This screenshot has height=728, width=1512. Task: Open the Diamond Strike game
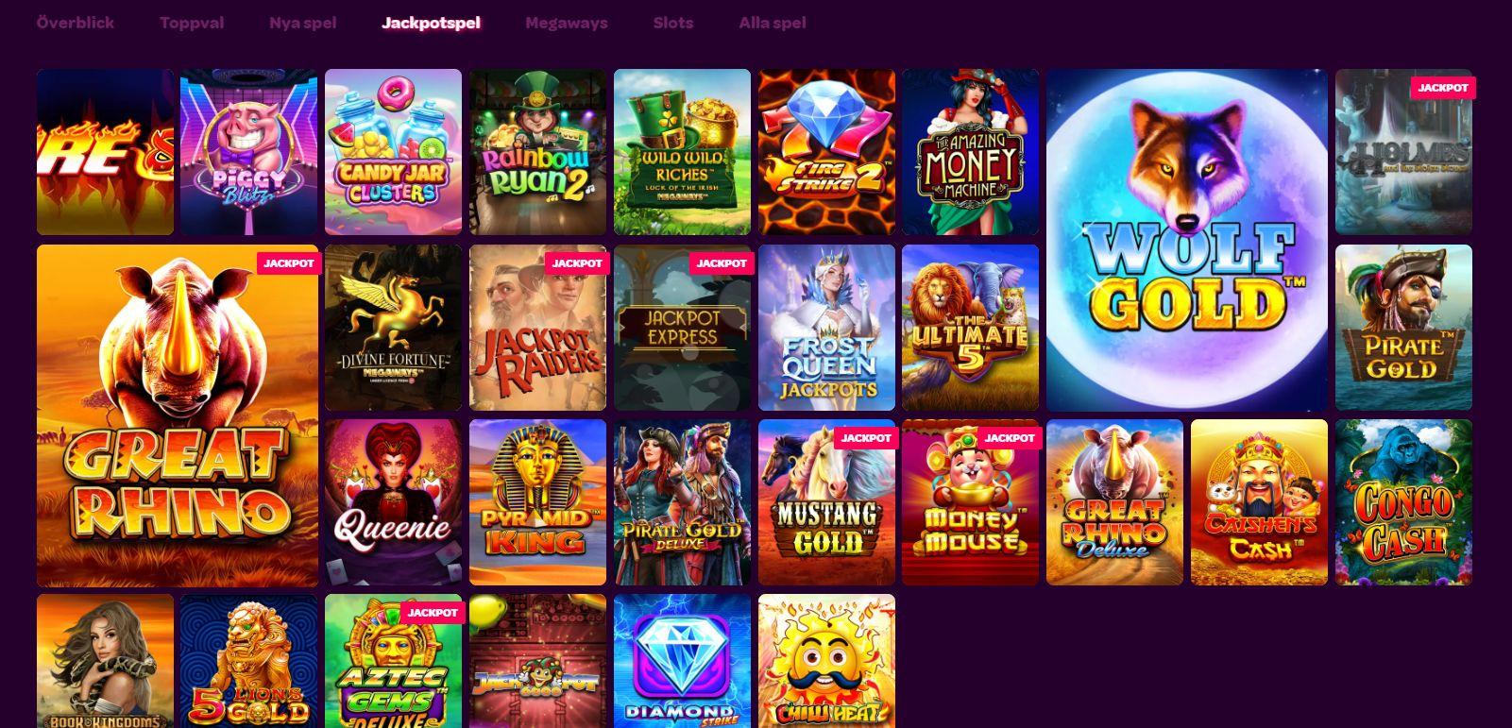pyautogui.click(x=682, y=661)
